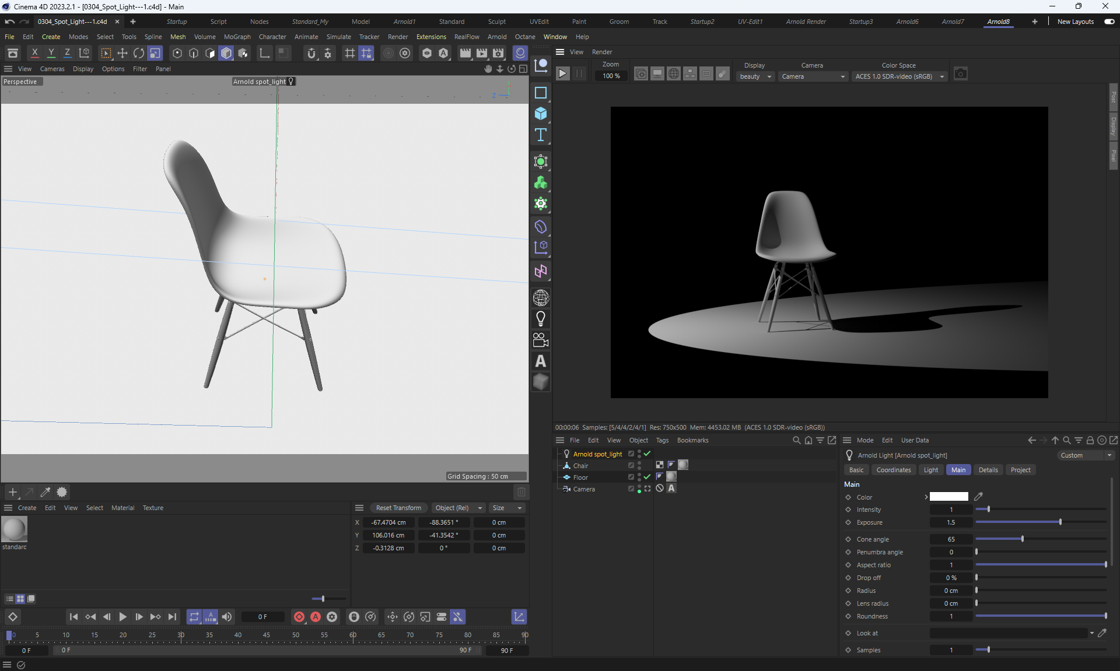This screenshot has width=1120, height=671.
Task: Select the Chair object in object manager
Action: (580, 466)
